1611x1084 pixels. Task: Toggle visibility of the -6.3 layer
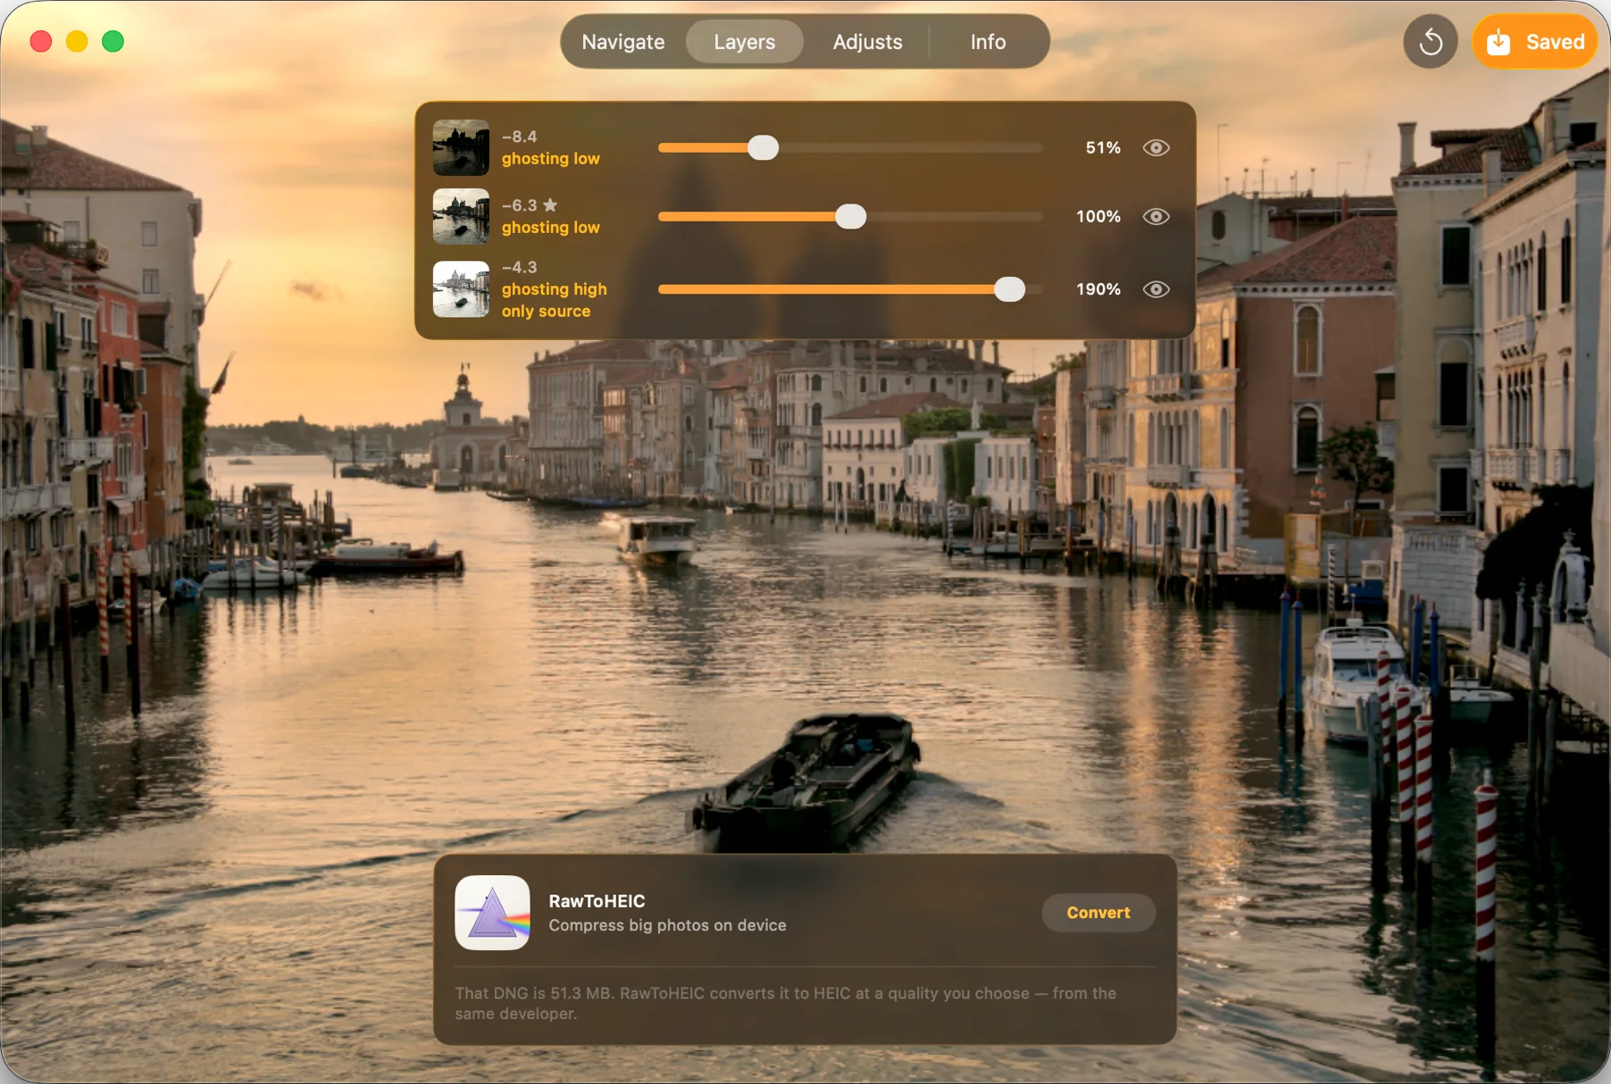coord(1156,217)
